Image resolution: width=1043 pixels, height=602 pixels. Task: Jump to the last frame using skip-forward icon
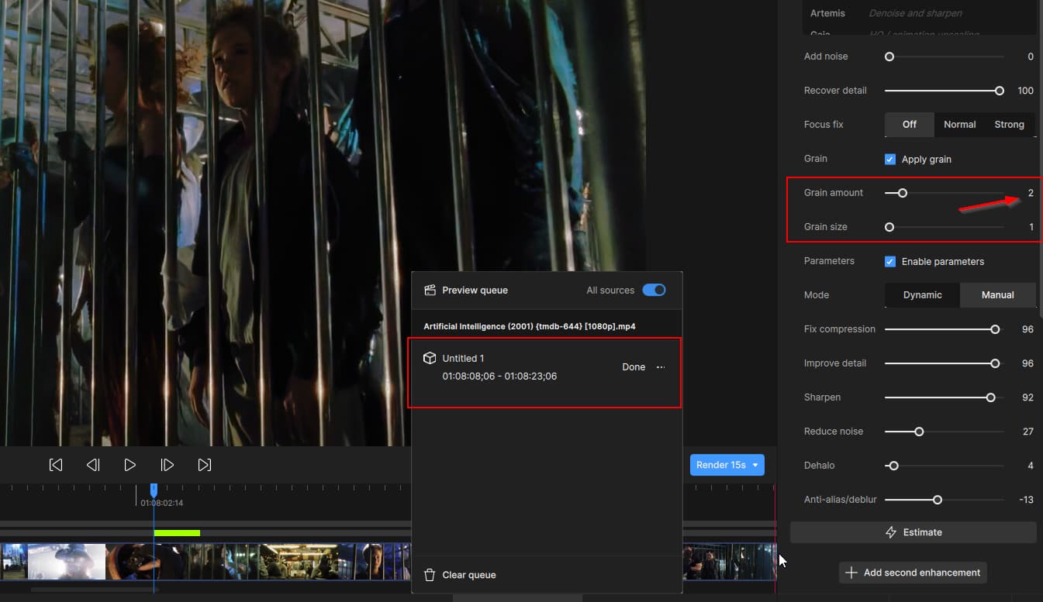click(204, 465)
